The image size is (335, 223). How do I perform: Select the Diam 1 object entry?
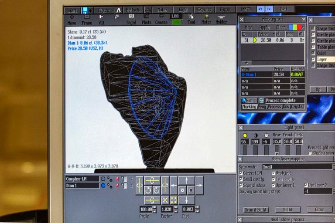tap(82, 186)
